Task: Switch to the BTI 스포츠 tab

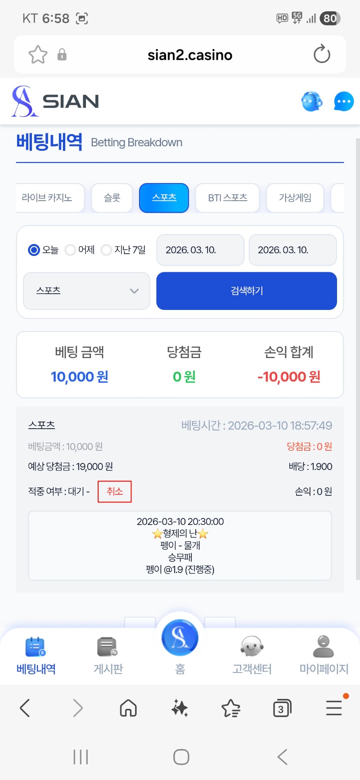Action: click(228, 198)
